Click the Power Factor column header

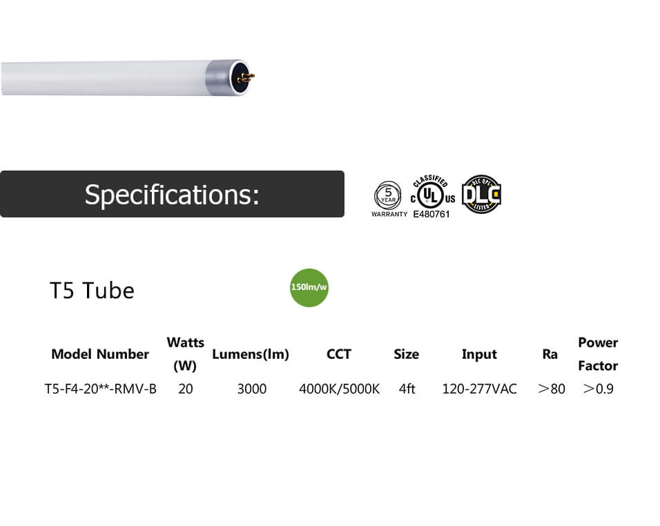coord(598,353)
